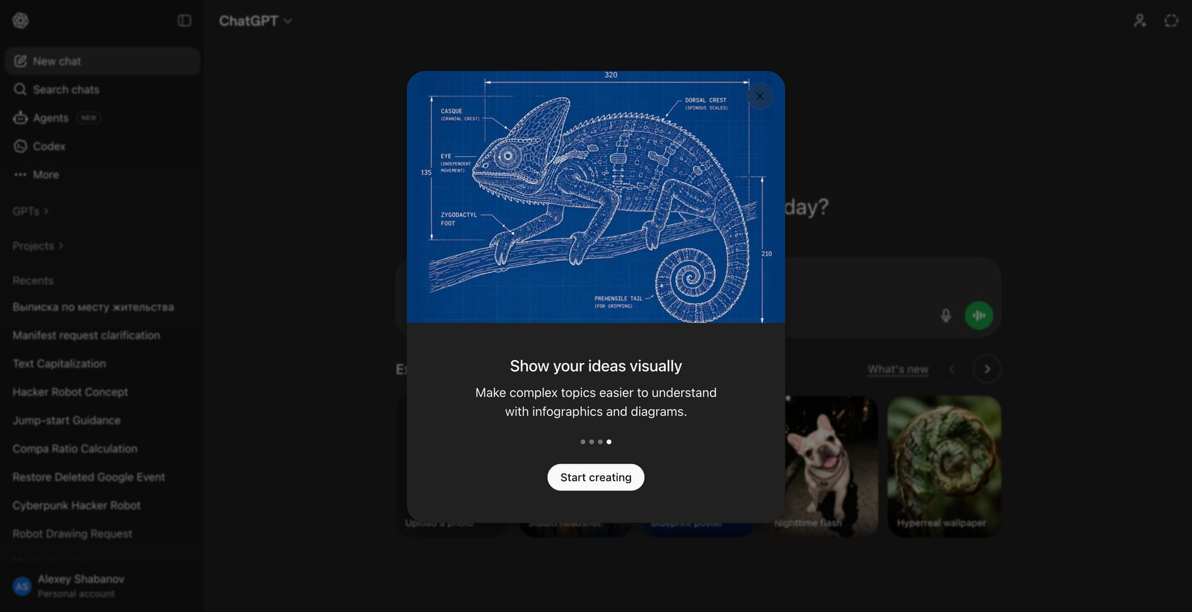1192x612 pixels.
Task: Open chat 'Compa Ratio Calculation'
Action: coord(102,449)
